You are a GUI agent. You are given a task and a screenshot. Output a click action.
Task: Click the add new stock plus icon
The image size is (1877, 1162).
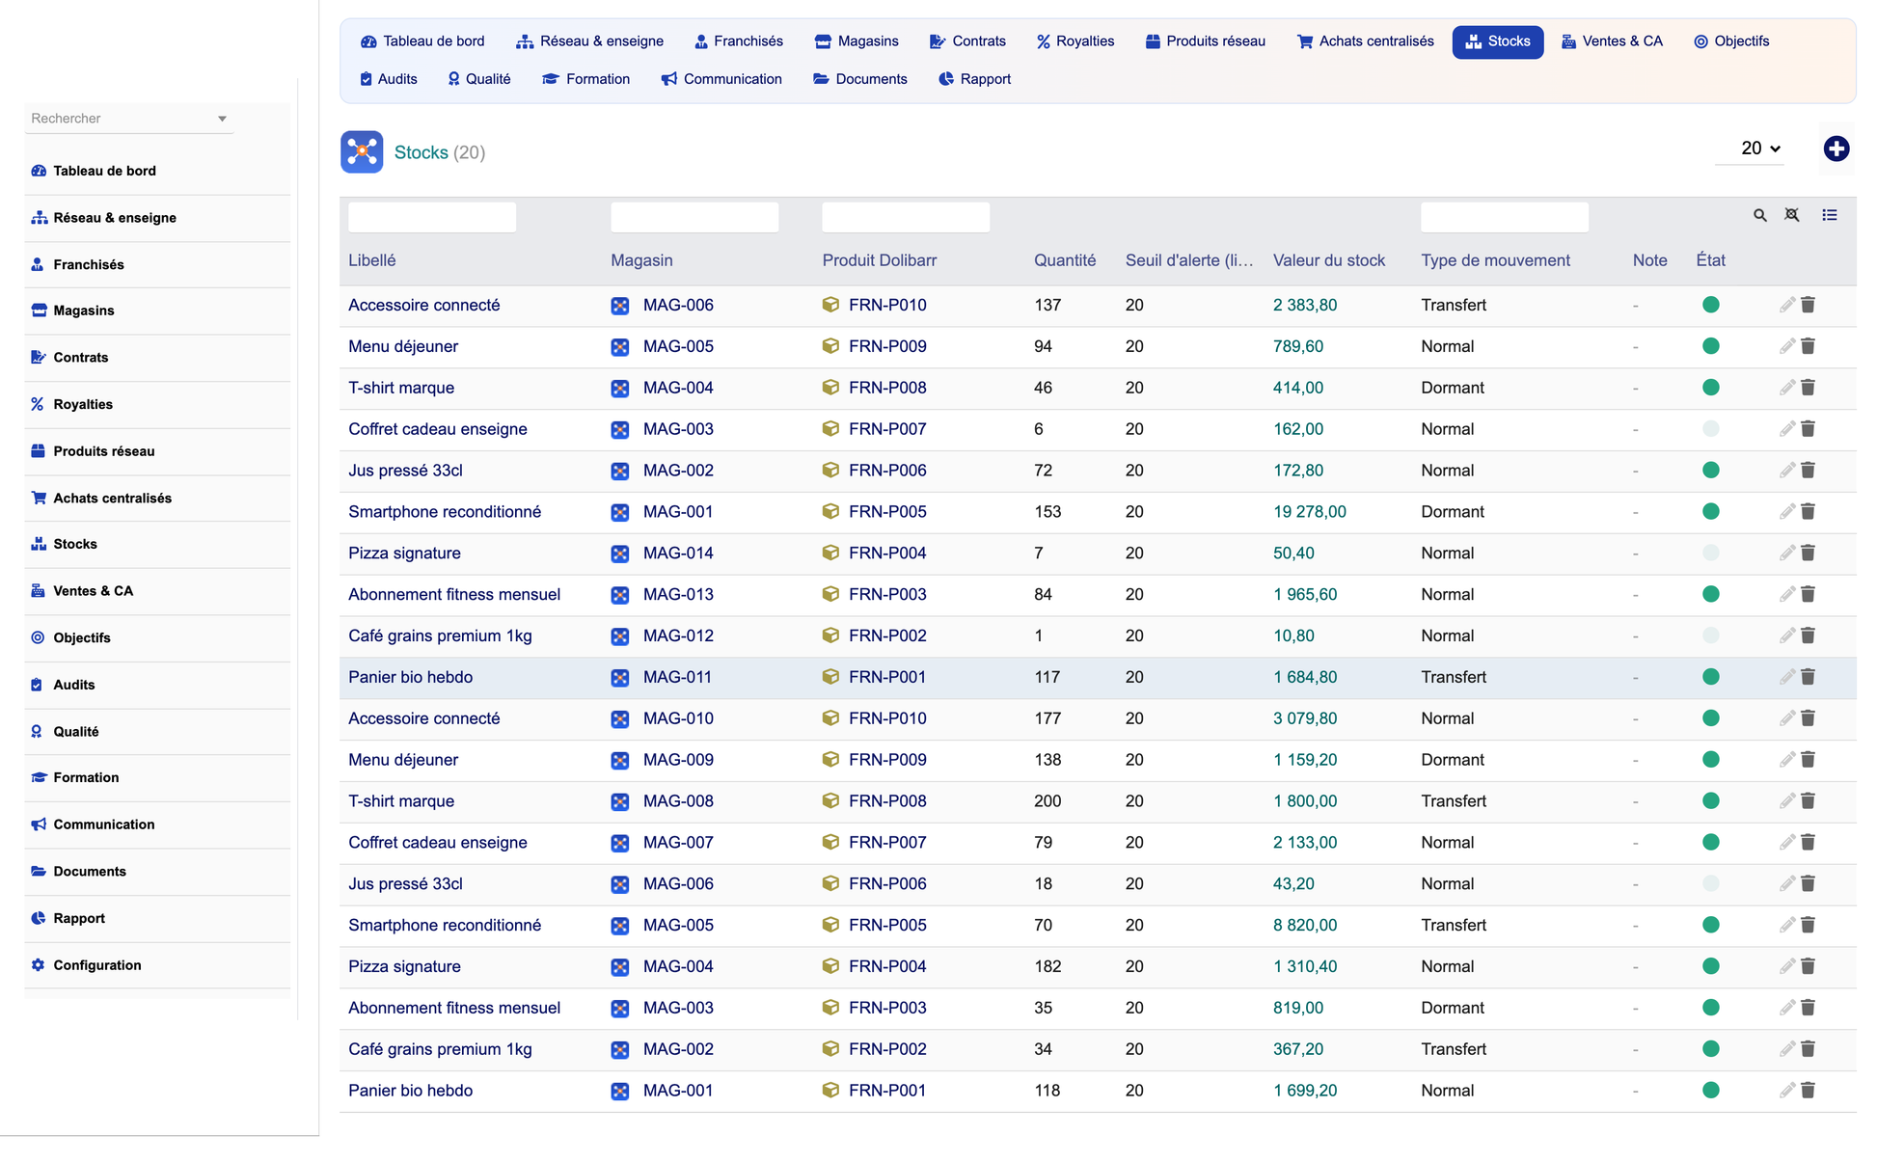[x=1836, y=149]
